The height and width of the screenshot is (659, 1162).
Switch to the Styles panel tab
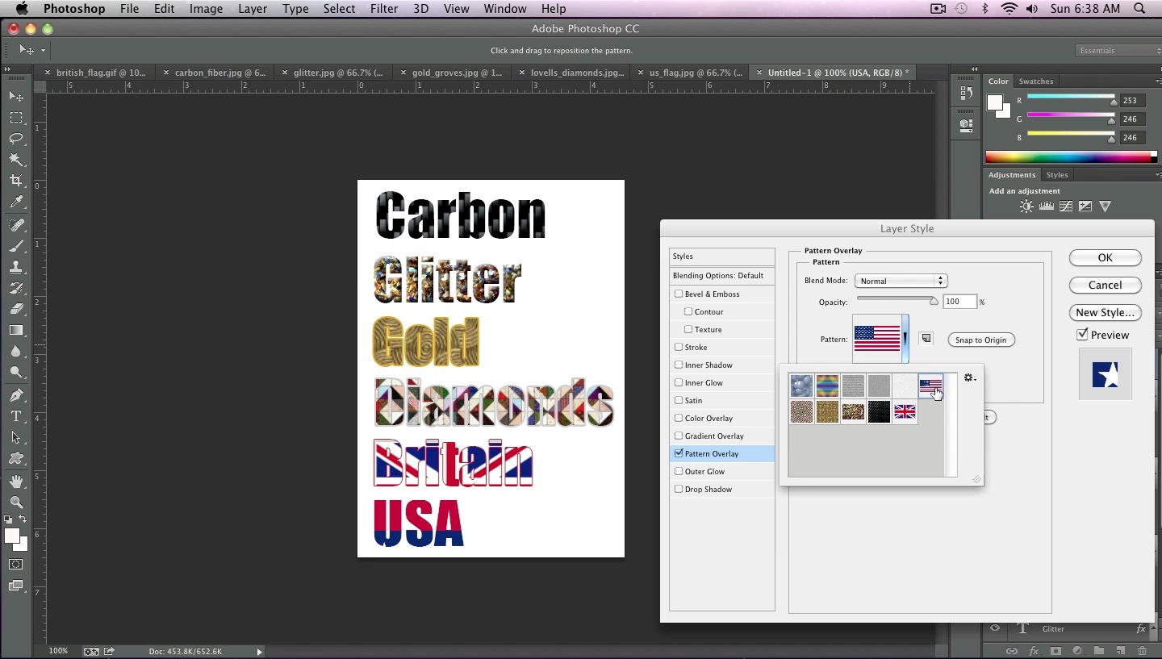pyautogui.click(x=1056, y=175)
